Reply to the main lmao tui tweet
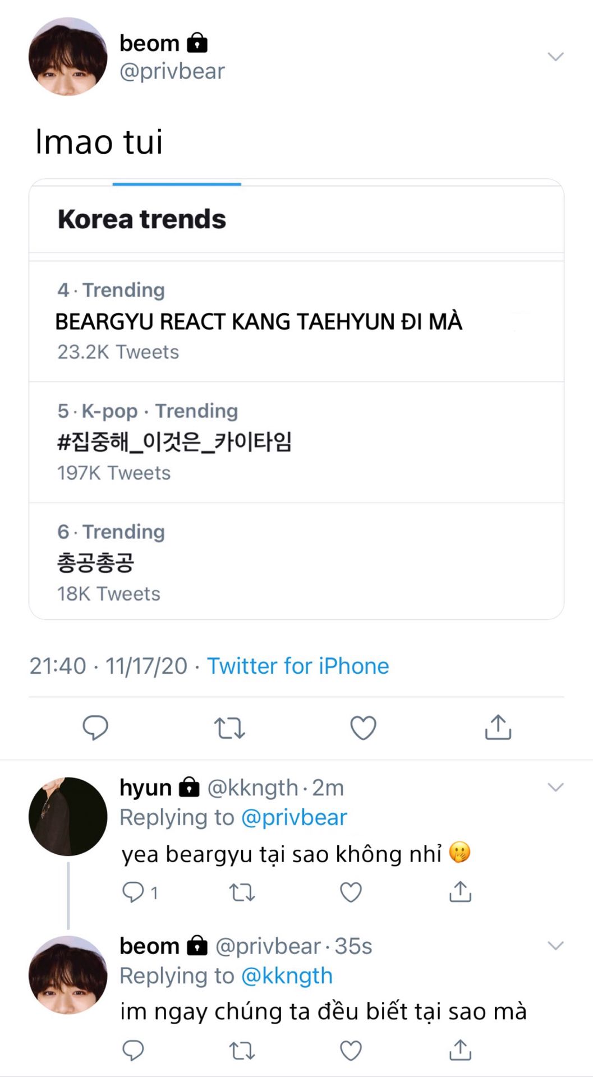593x1077 pixels. (95, 728)
